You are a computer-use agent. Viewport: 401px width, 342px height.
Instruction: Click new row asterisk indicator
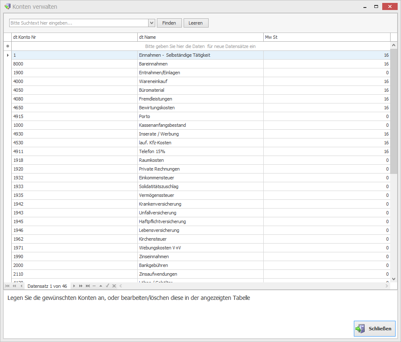coord(8,46)
